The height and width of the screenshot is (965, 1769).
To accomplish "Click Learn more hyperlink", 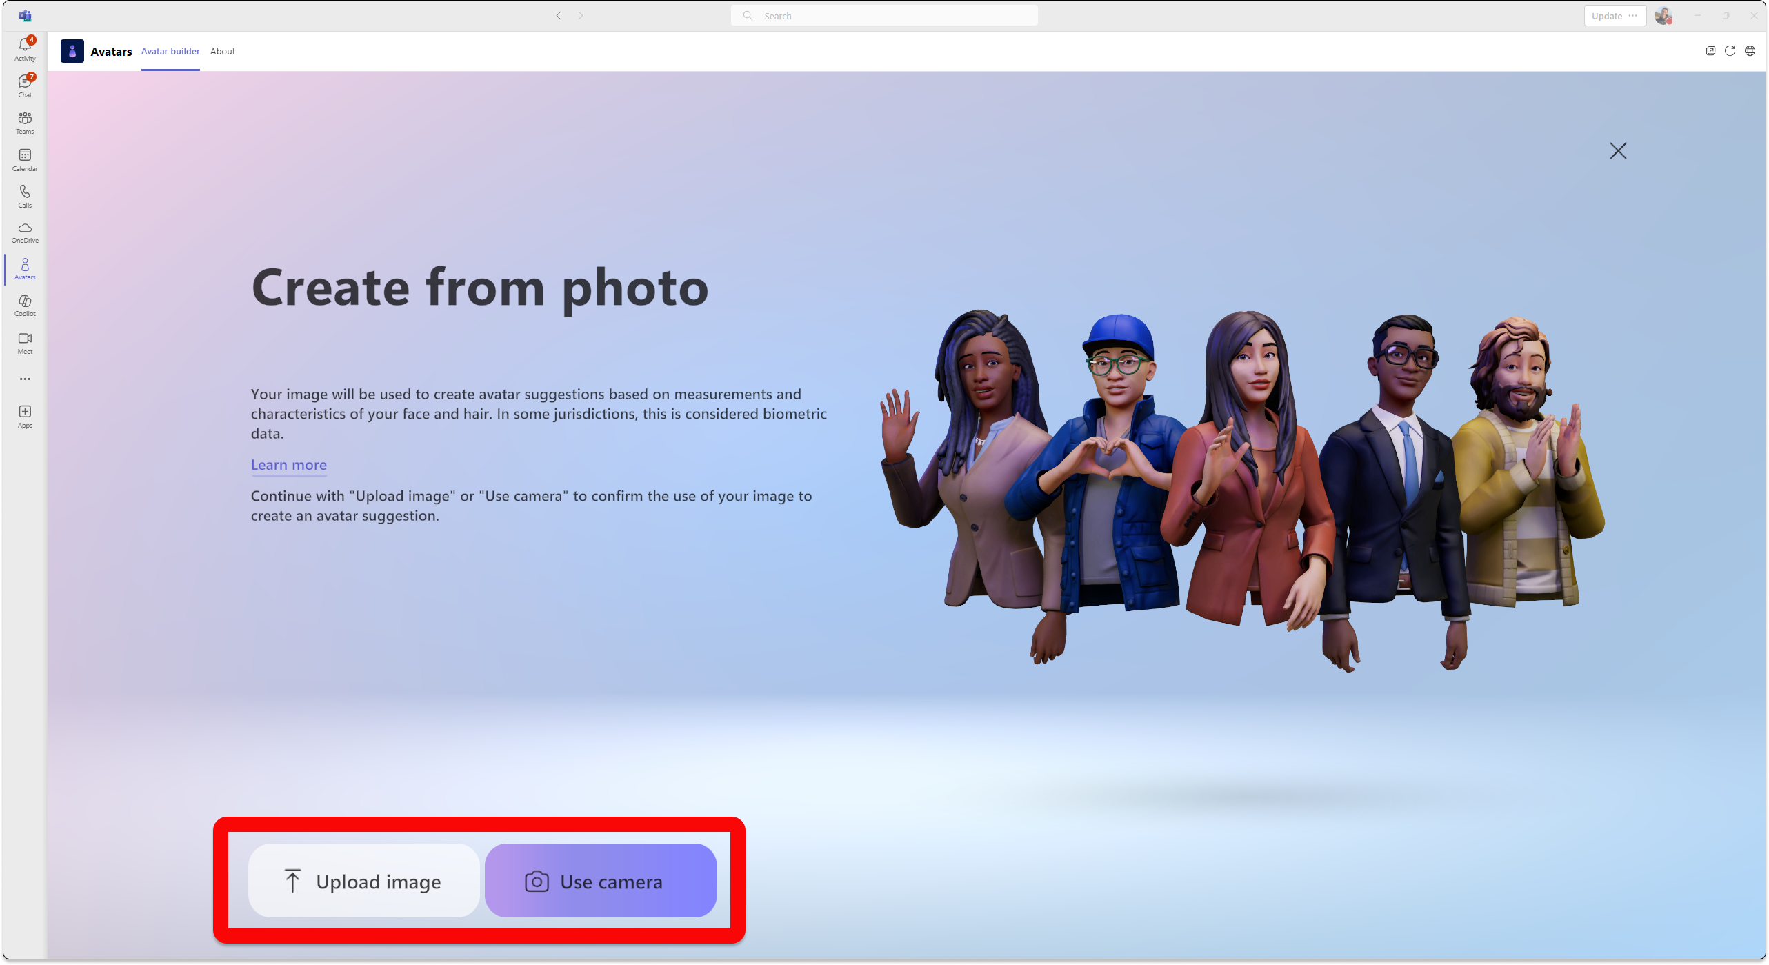I will [288, 464].
